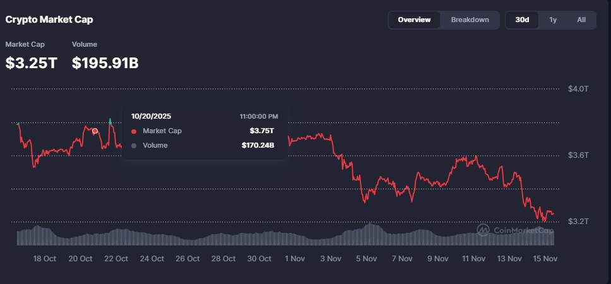Click the $3.75T value in the tooltip
The width and height of the screenshot is (611, 284).
tap(262, 131)
